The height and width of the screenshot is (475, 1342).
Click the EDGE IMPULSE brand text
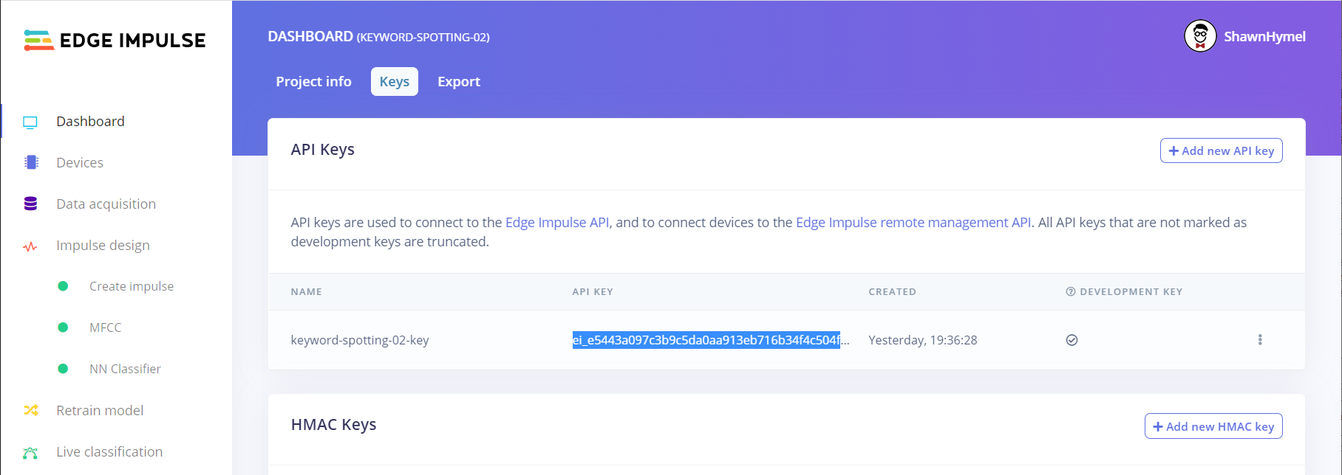point(133,41)
